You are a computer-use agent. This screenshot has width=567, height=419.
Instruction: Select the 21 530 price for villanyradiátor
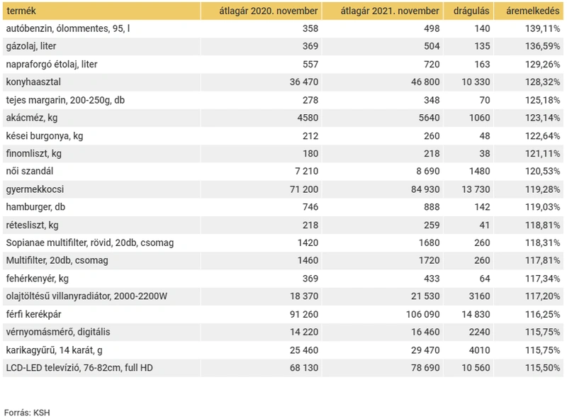pos(425,296)
